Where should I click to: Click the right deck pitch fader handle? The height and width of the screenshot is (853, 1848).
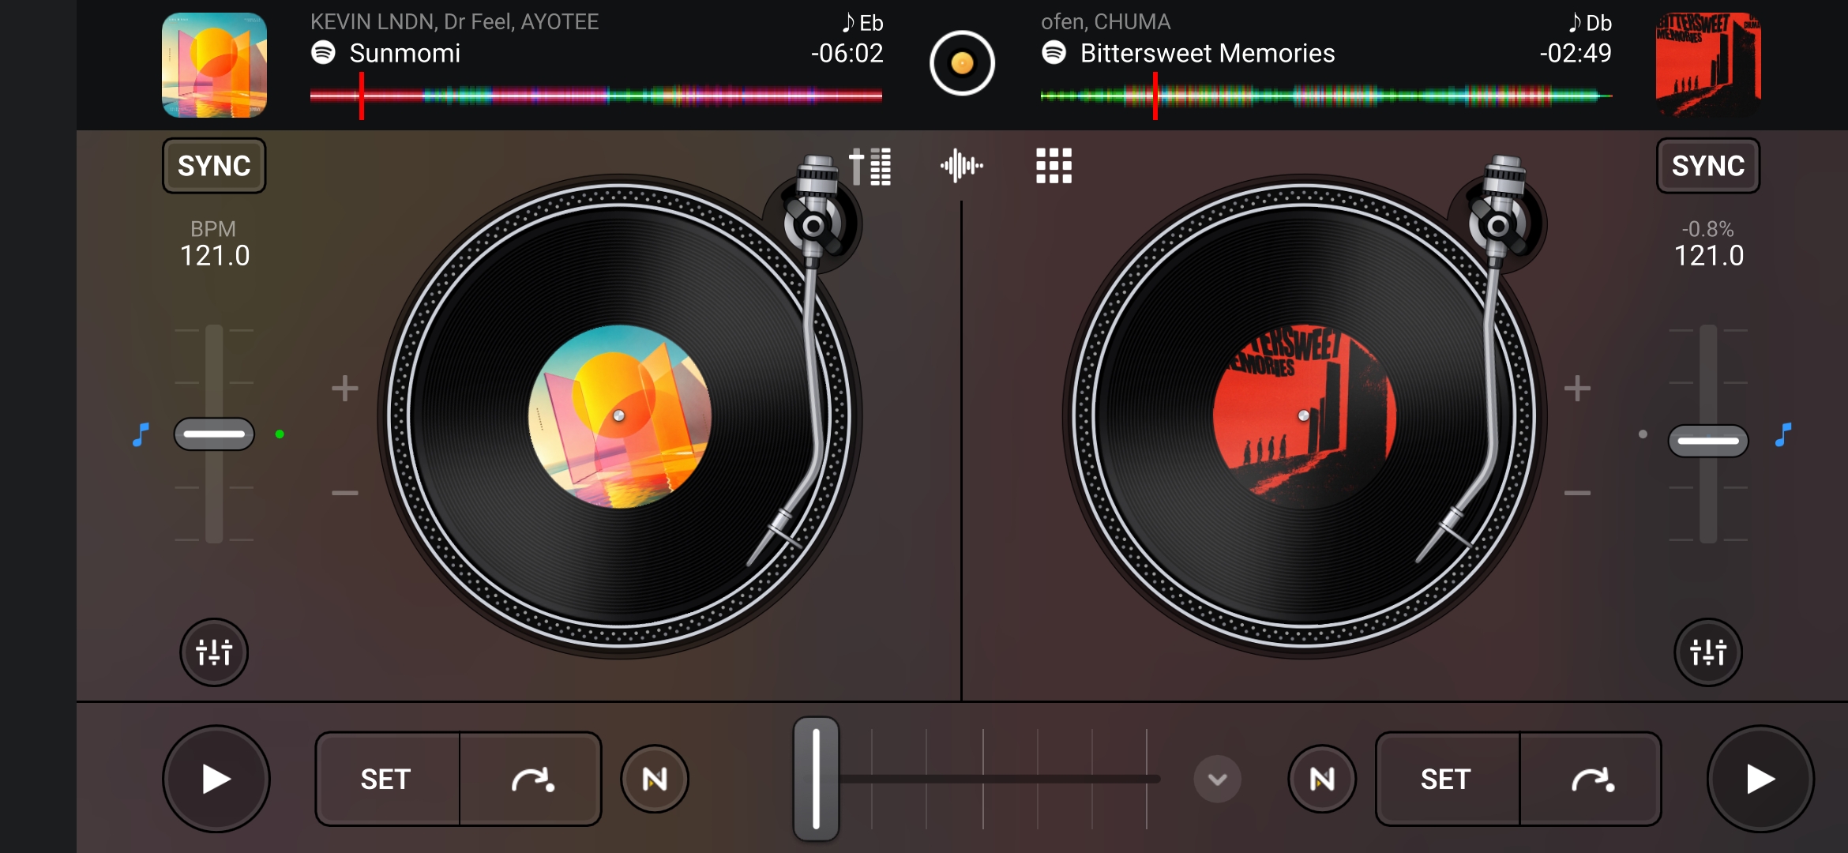click(1708, 441)
